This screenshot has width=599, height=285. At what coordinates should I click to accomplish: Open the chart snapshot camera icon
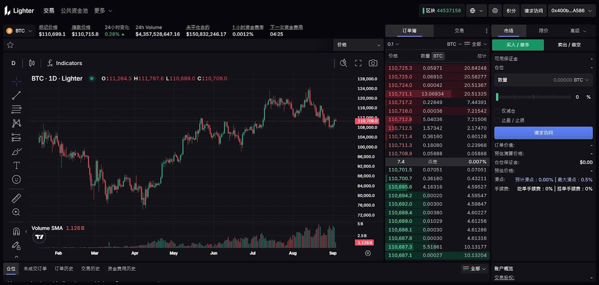tap(373, 63)
